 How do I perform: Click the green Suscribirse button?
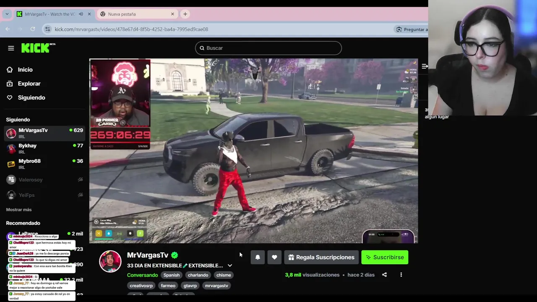coord(385,257)
